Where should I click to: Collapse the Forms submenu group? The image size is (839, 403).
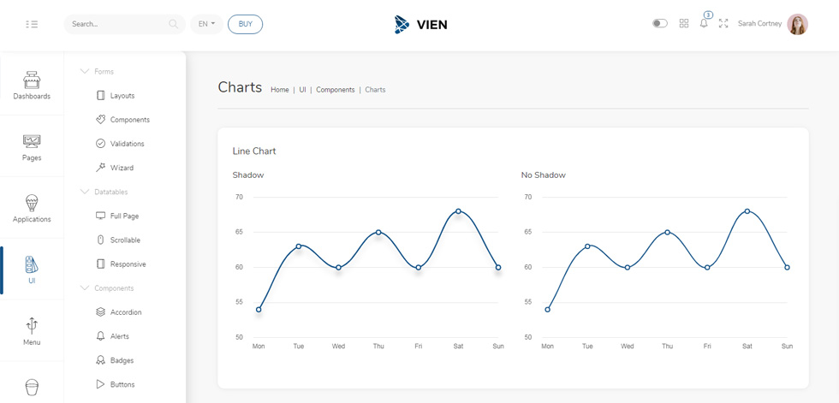tap(97, 72)
